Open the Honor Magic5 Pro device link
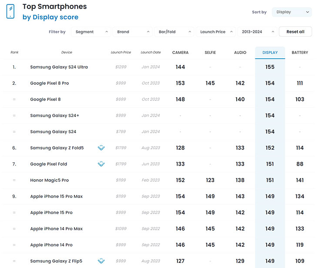Screen dimensions: 322x268 pos(49,180)
